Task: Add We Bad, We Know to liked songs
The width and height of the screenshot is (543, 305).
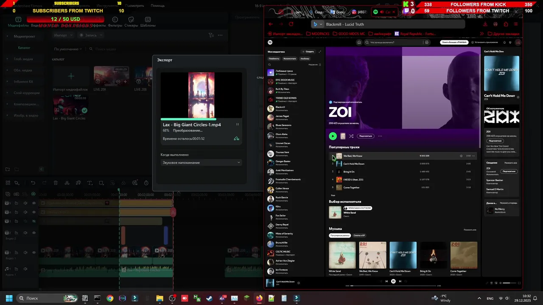Action: click(461, 156)
